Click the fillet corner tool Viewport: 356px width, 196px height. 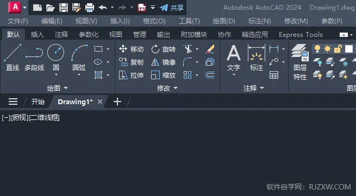188,62
